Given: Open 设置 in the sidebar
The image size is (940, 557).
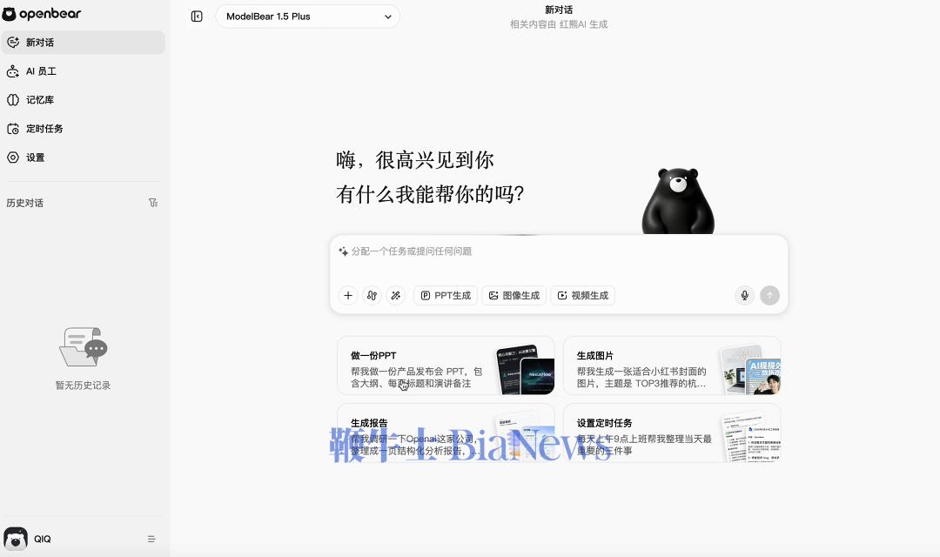Looking at the screenshot, I should 83,158.
